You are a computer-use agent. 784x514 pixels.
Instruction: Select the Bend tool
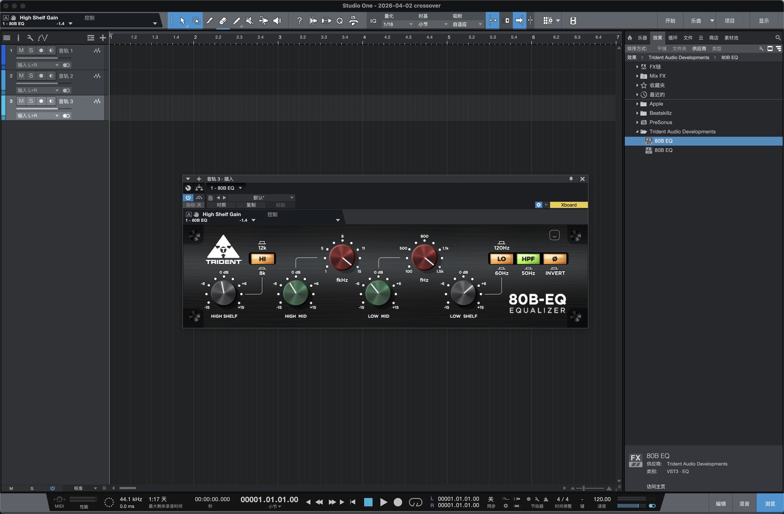pyautogui.click(x=263, y=21)
